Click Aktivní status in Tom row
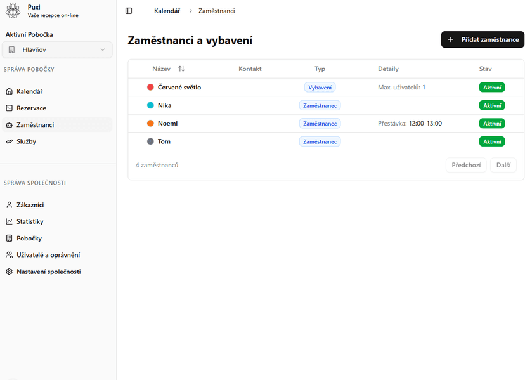 492,141
